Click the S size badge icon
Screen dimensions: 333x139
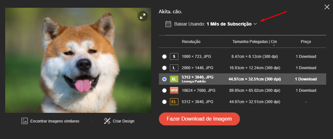(x=174, y=57)
